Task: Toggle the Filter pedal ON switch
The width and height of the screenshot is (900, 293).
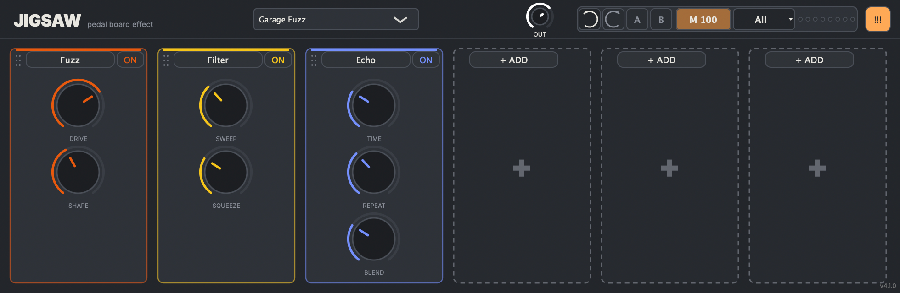Action: pos(278,60)
